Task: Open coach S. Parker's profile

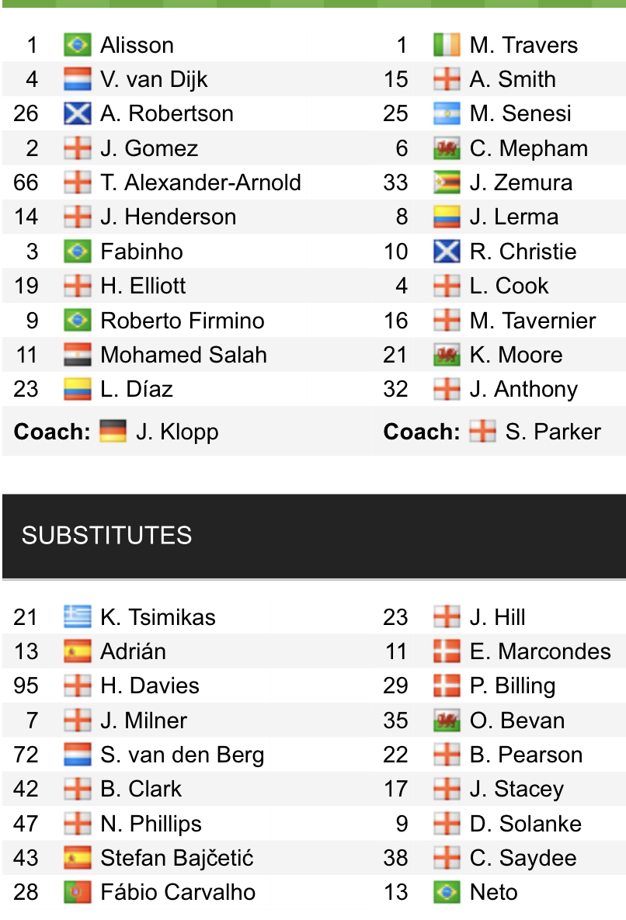Action: pyautogui.click(x=552, y=432)
